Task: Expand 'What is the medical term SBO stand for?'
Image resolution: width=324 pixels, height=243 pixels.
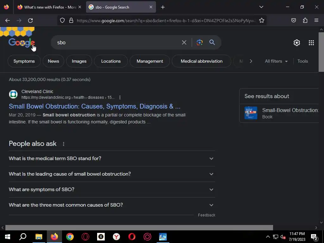Action: (112, 159)
